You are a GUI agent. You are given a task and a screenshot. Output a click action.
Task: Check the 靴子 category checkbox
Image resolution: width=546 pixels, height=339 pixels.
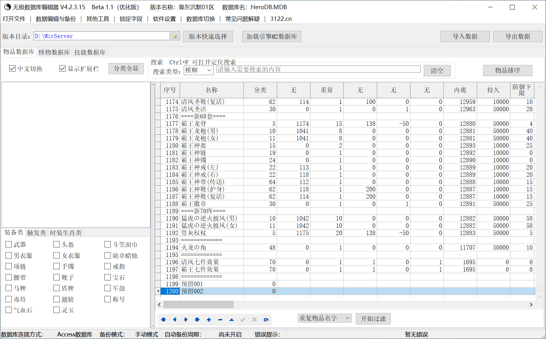click(x=57, y=277)
